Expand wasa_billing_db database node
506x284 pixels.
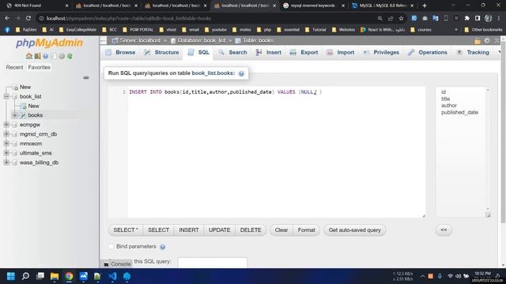6,163
